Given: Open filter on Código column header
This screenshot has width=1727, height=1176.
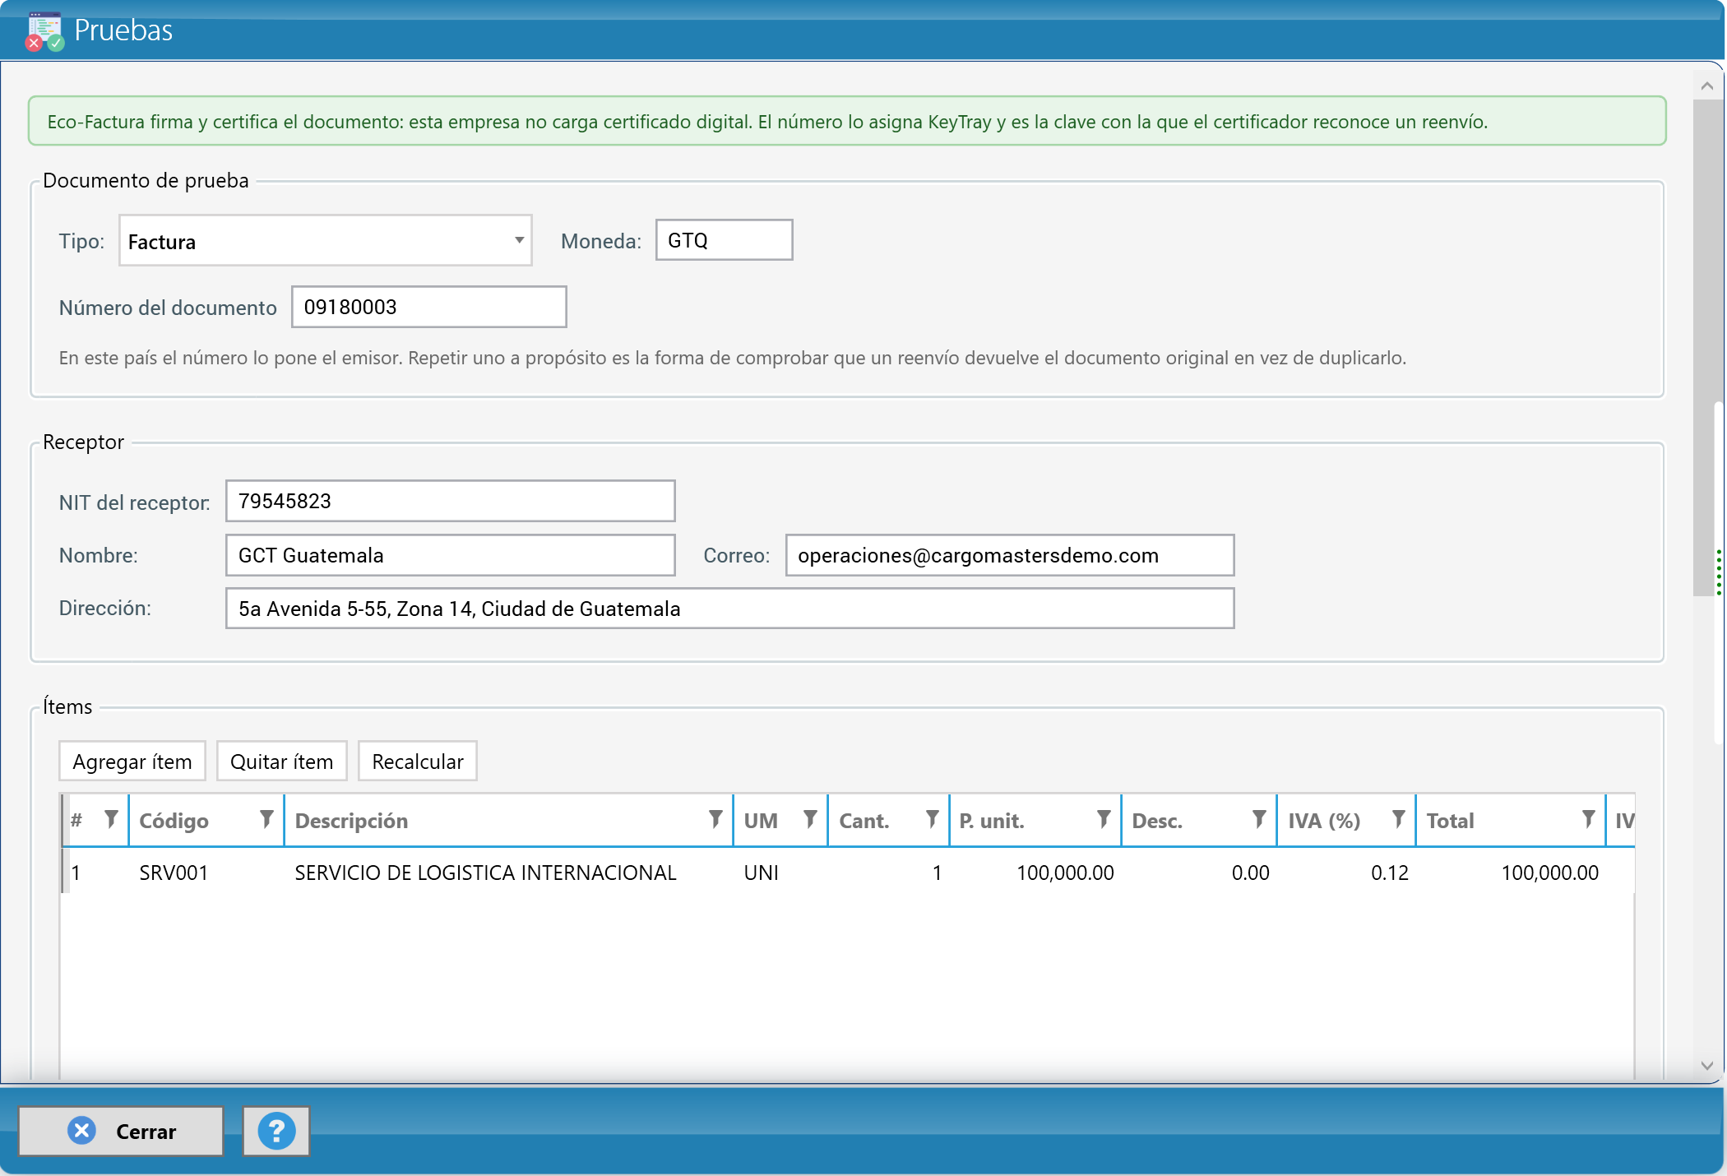Looking at the screenshot, I should click(x=266, y=819).
